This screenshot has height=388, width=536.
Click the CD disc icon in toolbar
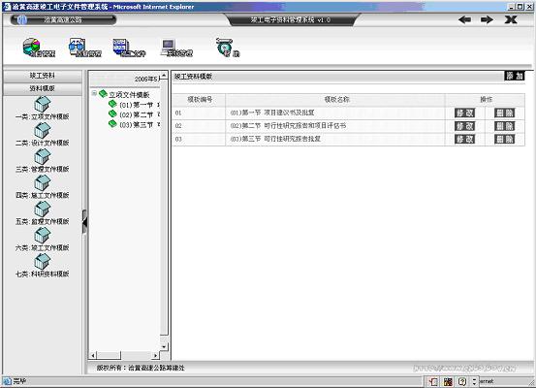tap(224, 47)
